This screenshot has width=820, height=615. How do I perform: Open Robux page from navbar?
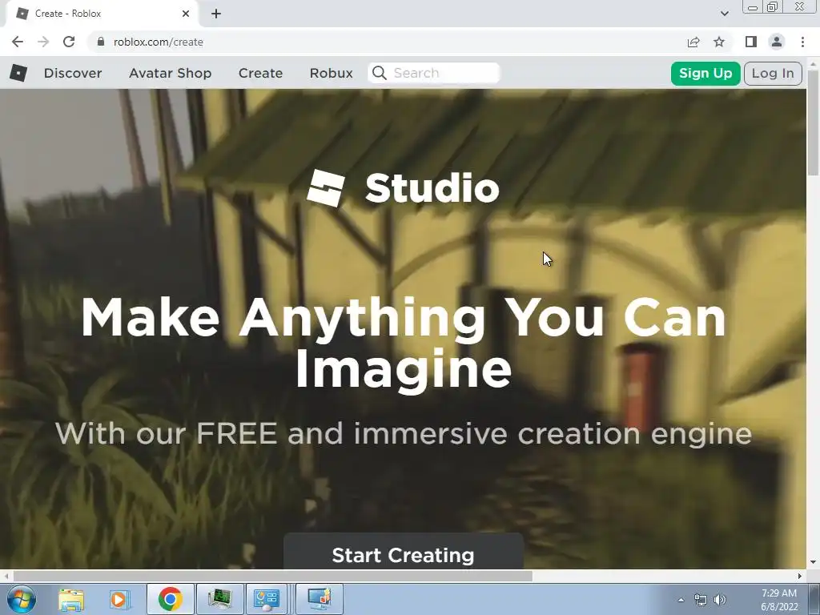click(x=331, y=73)
